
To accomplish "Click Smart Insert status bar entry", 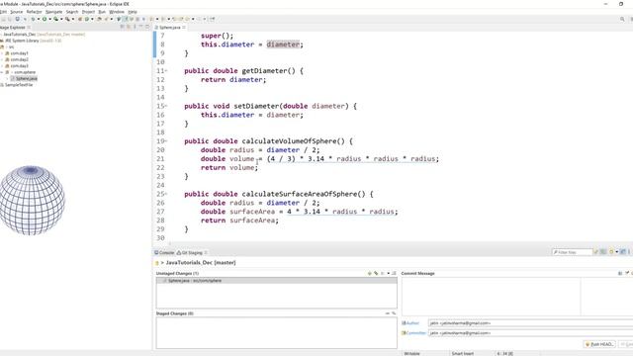I will coord(463,354).
